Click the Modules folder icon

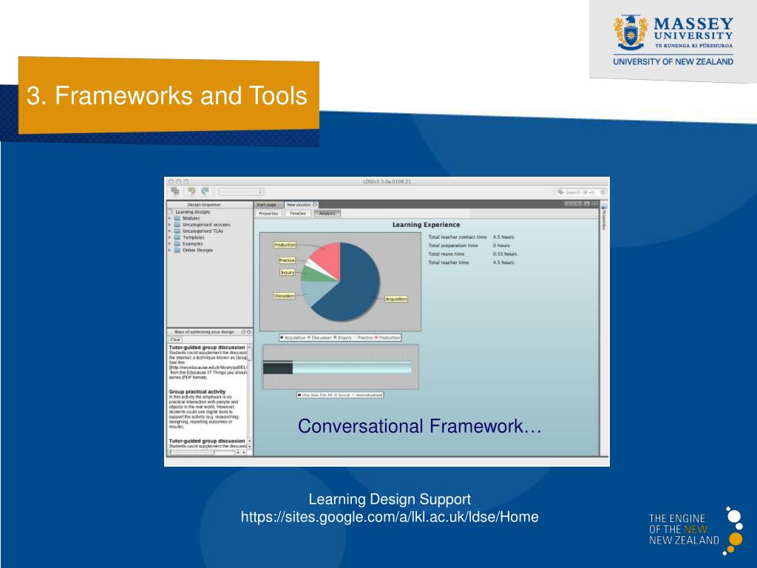tap(177, 218)
